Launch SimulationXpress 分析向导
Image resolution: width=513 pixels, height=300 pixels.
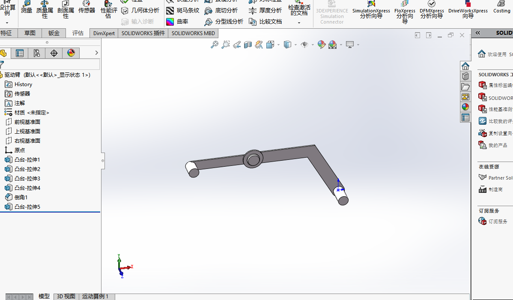[x=371, y=10]
